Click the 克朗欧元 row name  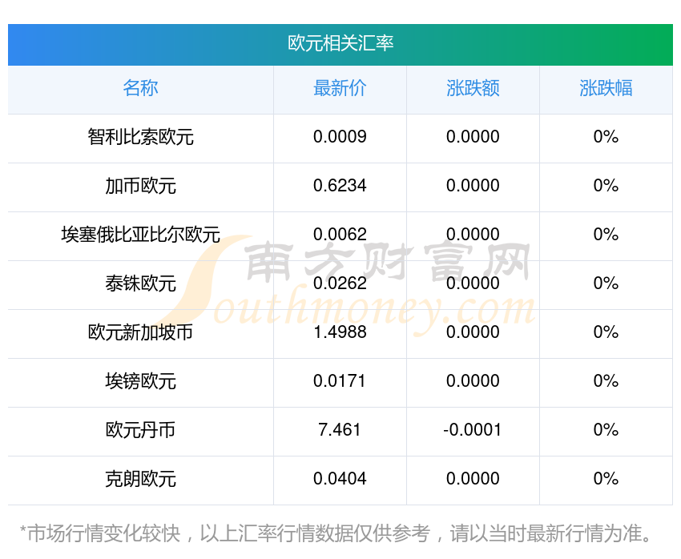tap(141, 479)
